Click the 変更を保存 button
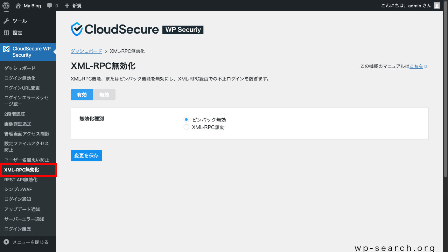The image size is (448, 252). click(86, 155)
